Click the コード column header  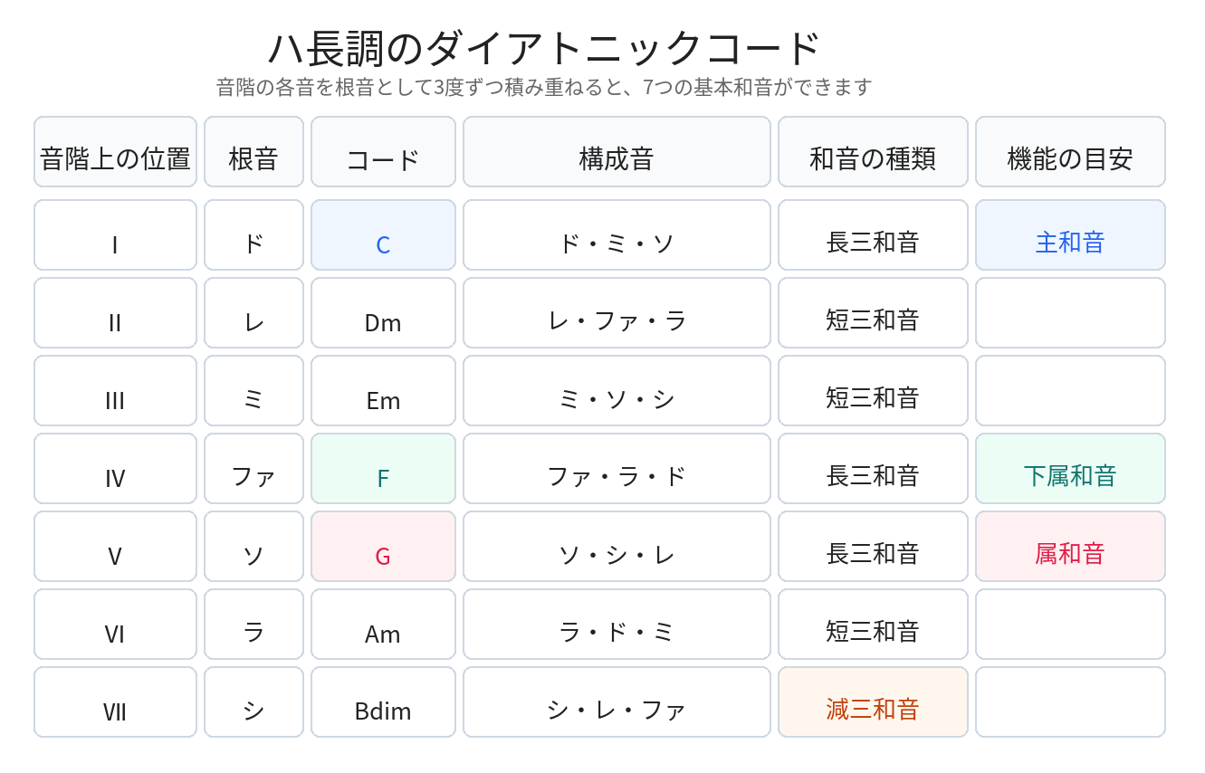tap(383, 152)
